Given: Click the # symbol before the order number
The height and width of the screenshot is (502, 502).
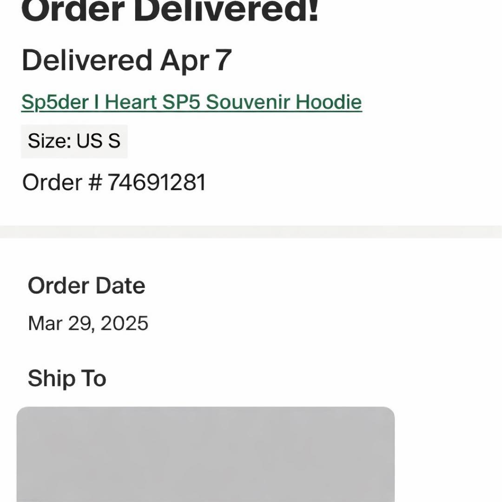Looking at the screenshot, I should pos(94,182).
